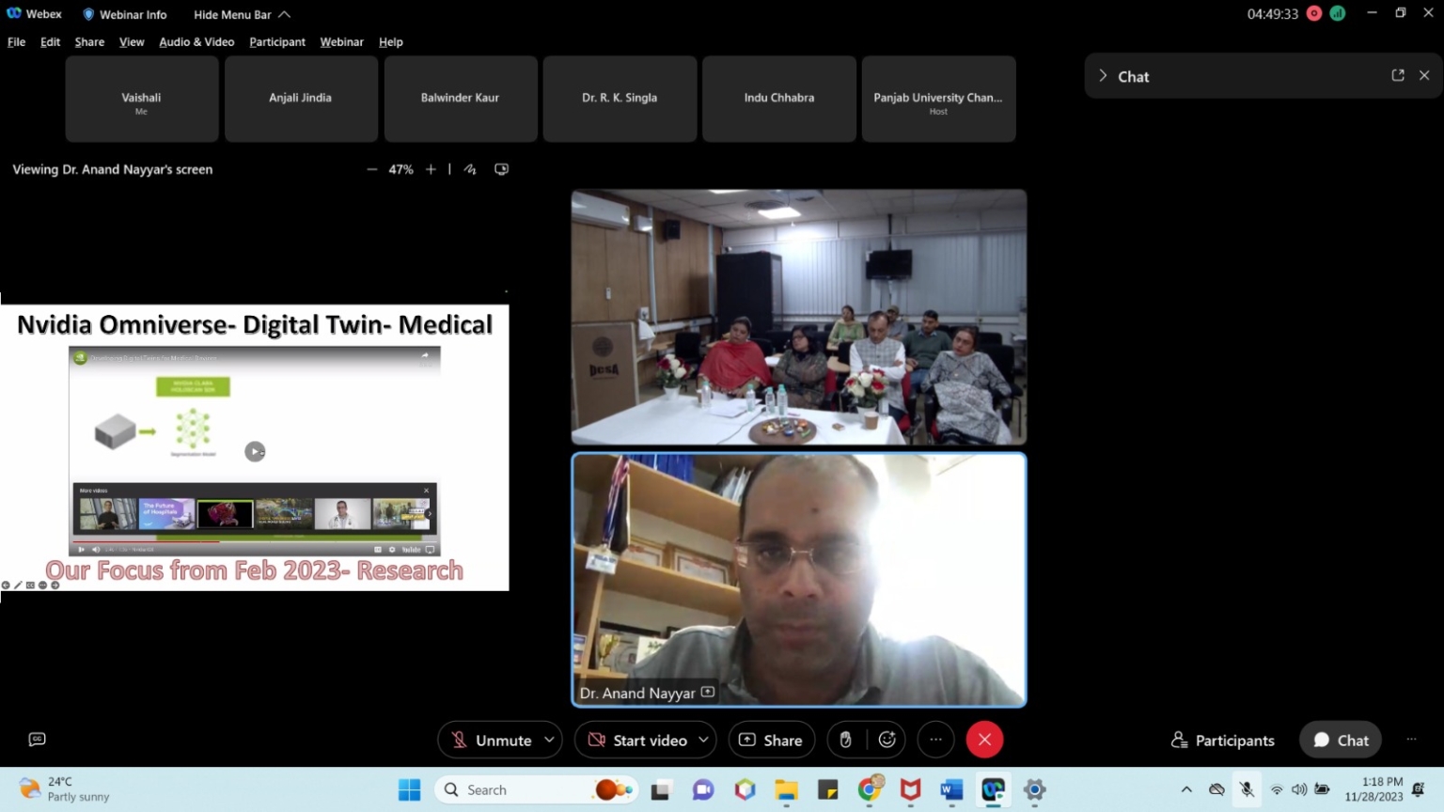Start video from the control bar
The width and height of the screenshot is (1444, 812).
click(x=637, y=741)
